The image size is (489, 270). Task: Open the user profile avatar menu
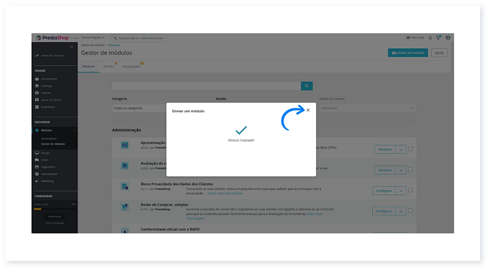click(x=448, y=38)
